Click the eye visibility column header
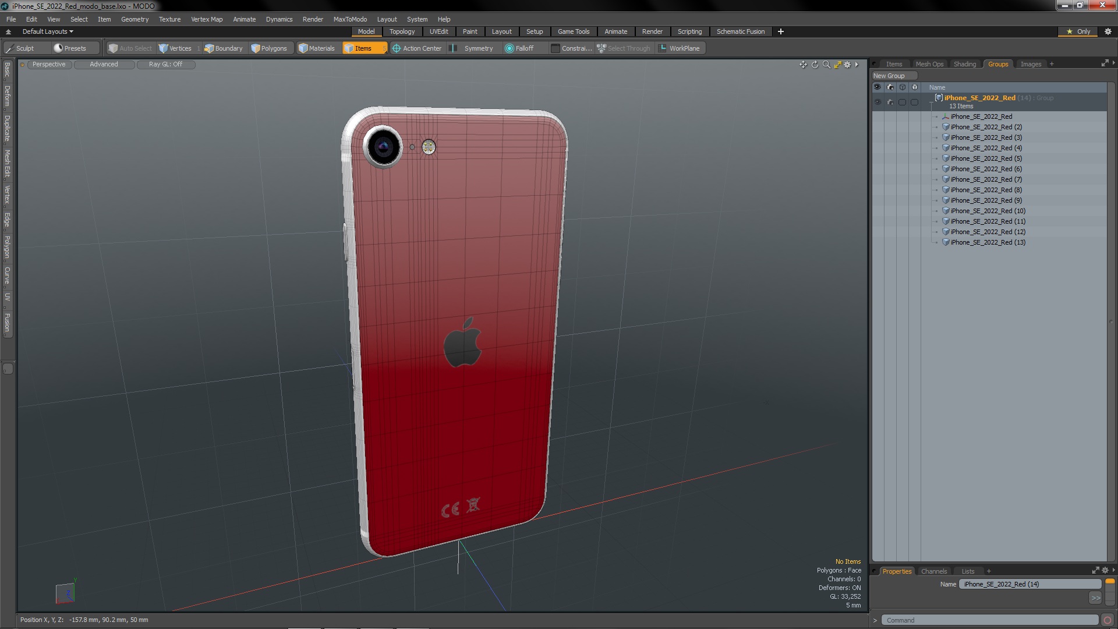Viewport: 1118px width, 629px height. [878, 87]
